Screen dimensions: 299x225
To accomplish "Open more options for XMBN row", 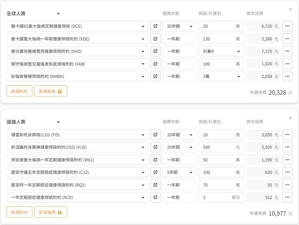I will coord(287,76).
